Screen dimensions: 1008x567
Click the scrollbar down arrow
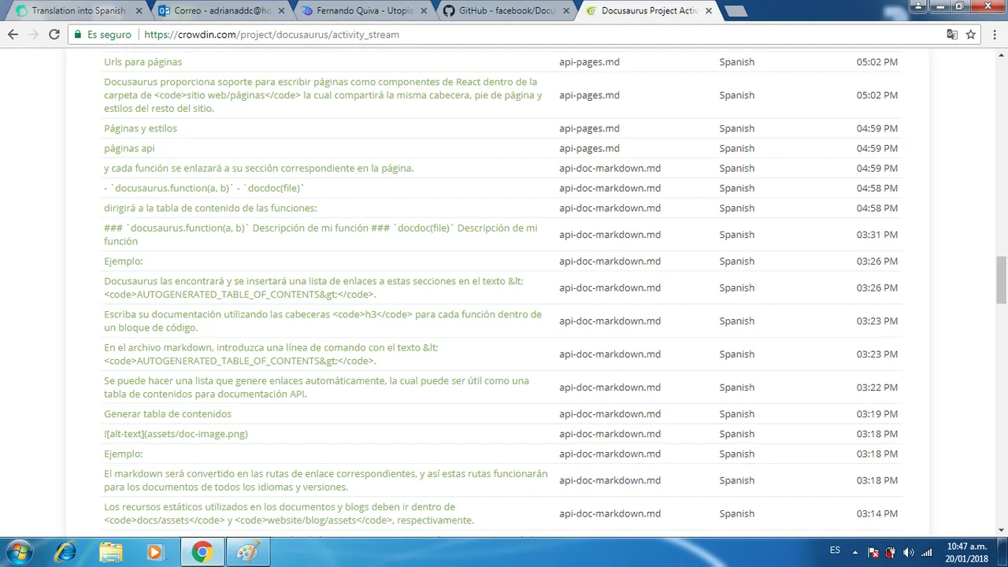[x=1001, y=530]
